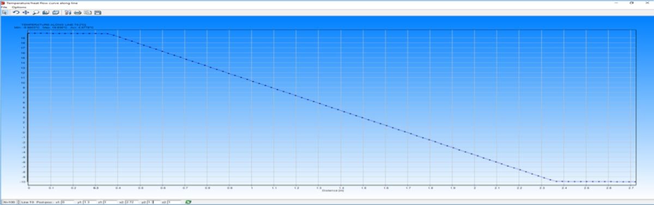This screenshot has width=654, height=205.
Task: Click the print toolbar icon
Action: (x=77, y=13)
